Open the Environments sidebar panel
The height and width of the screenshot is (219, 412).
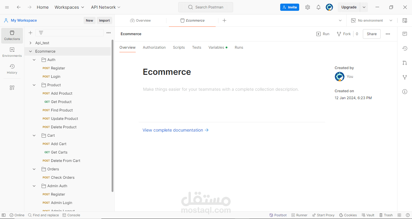[12, 52]
